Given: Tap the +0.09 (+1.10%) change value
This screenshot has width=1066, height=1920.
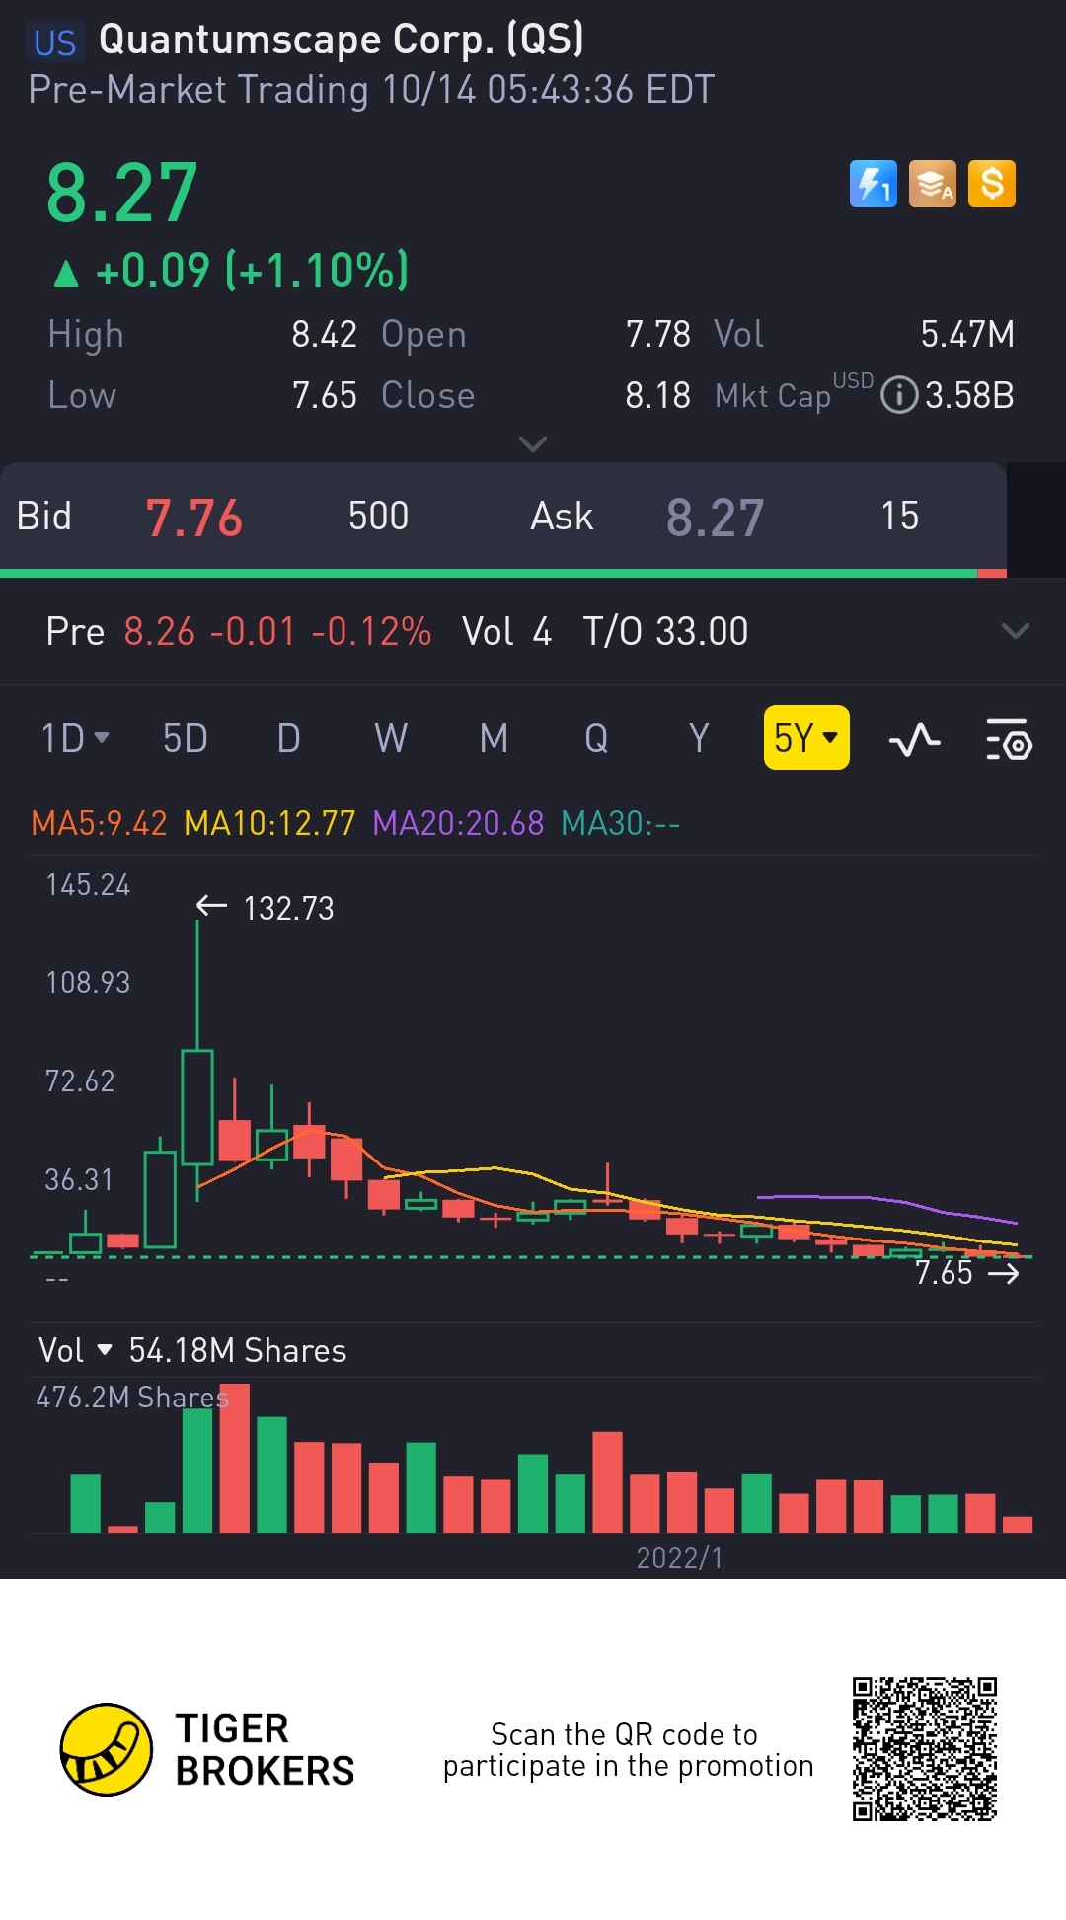Looking at the screenshot, I should [x=252, y=271].
